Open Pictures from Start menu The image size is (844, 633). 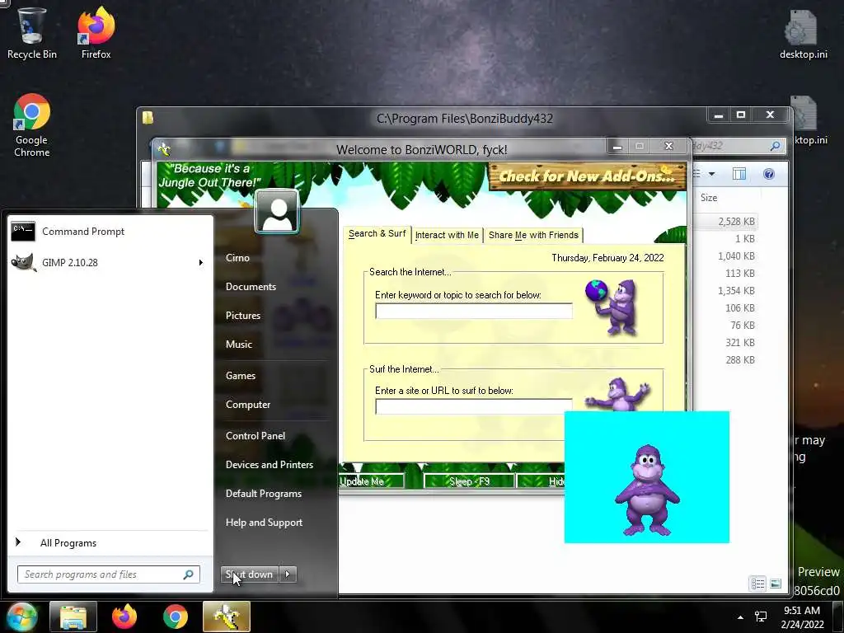[243, 316]
